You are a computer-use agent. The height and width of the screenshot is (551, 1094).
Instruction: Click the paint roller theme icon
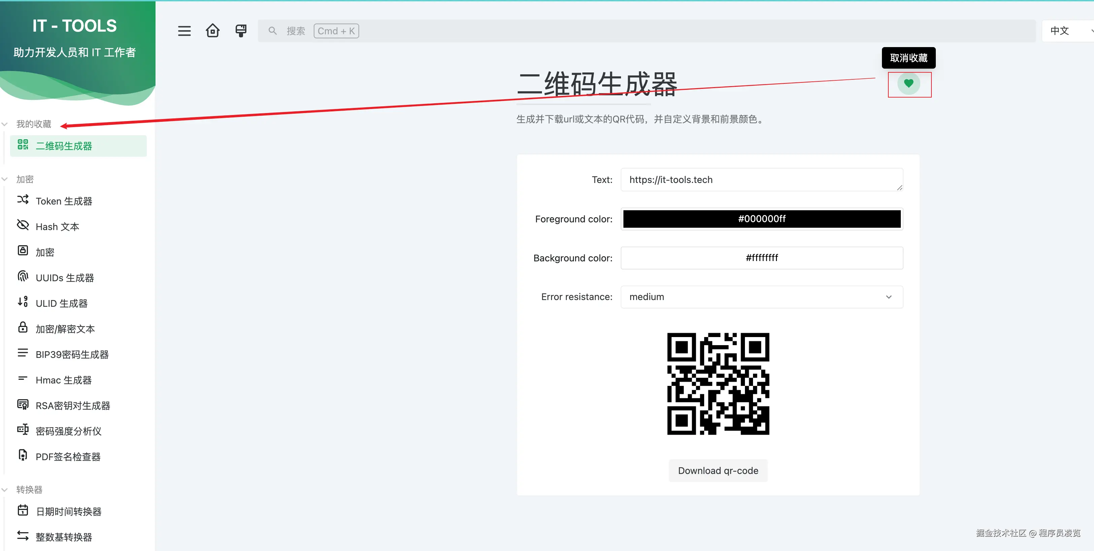pyautogui.click(x=241, y=31)
